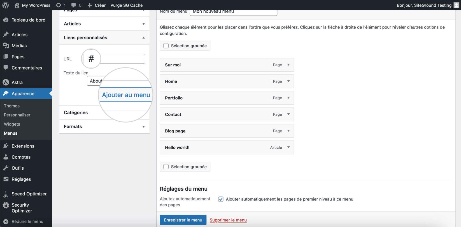Click Purge SG Cache in admin bar
The width and height of the screenshot is (461, 227).
(127, 5)
